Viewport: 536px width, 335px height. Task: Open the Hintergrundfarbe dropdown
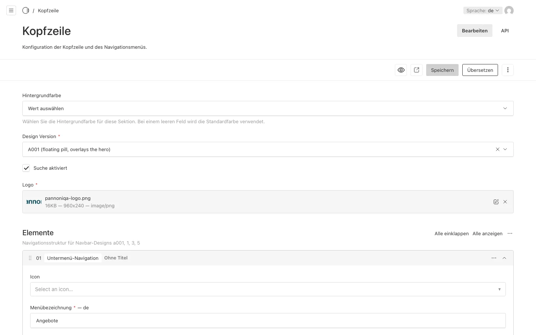pos(268,108)
